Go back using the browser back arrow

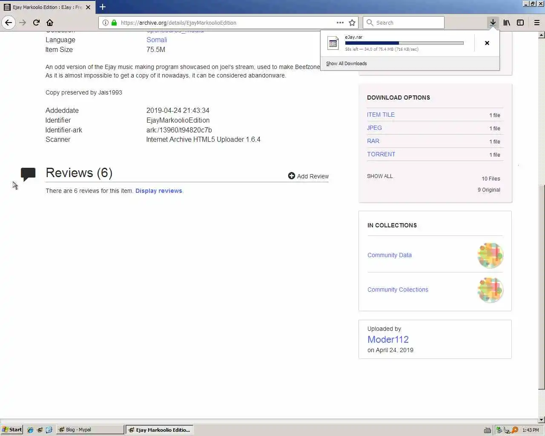9,23
